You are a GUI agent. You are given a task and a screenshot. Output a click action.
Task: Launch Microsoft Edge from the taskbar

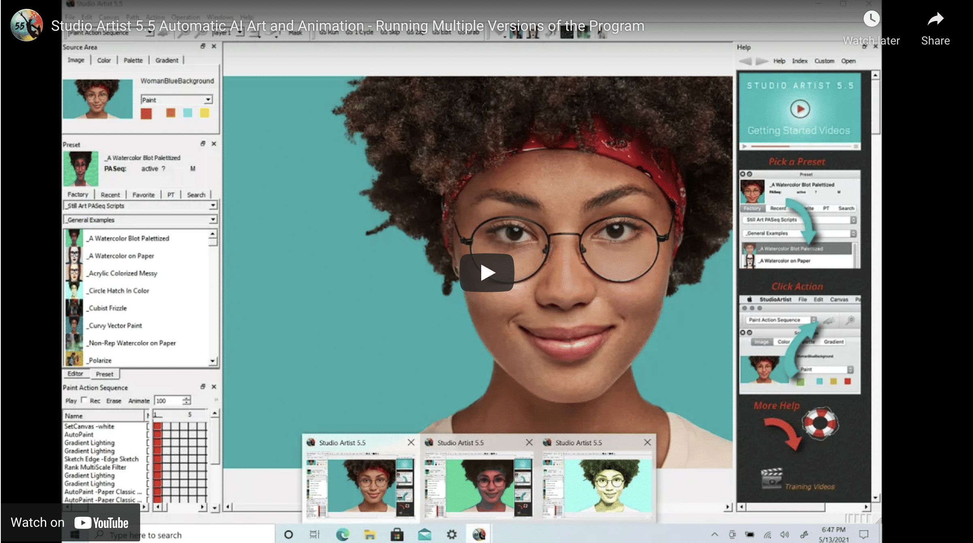[343, 535]
